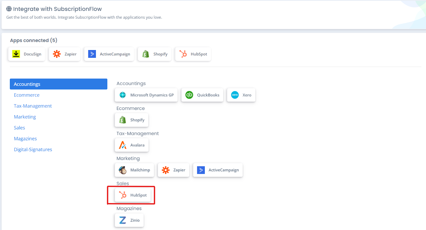Open the HubSpot label in connected apps

[x=199, y=54]
